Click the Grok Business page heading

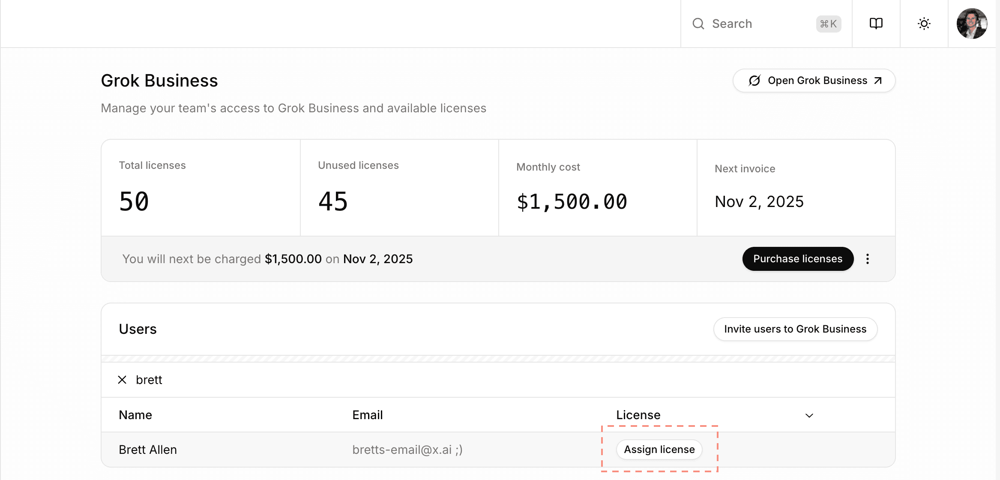click(159, 81)
